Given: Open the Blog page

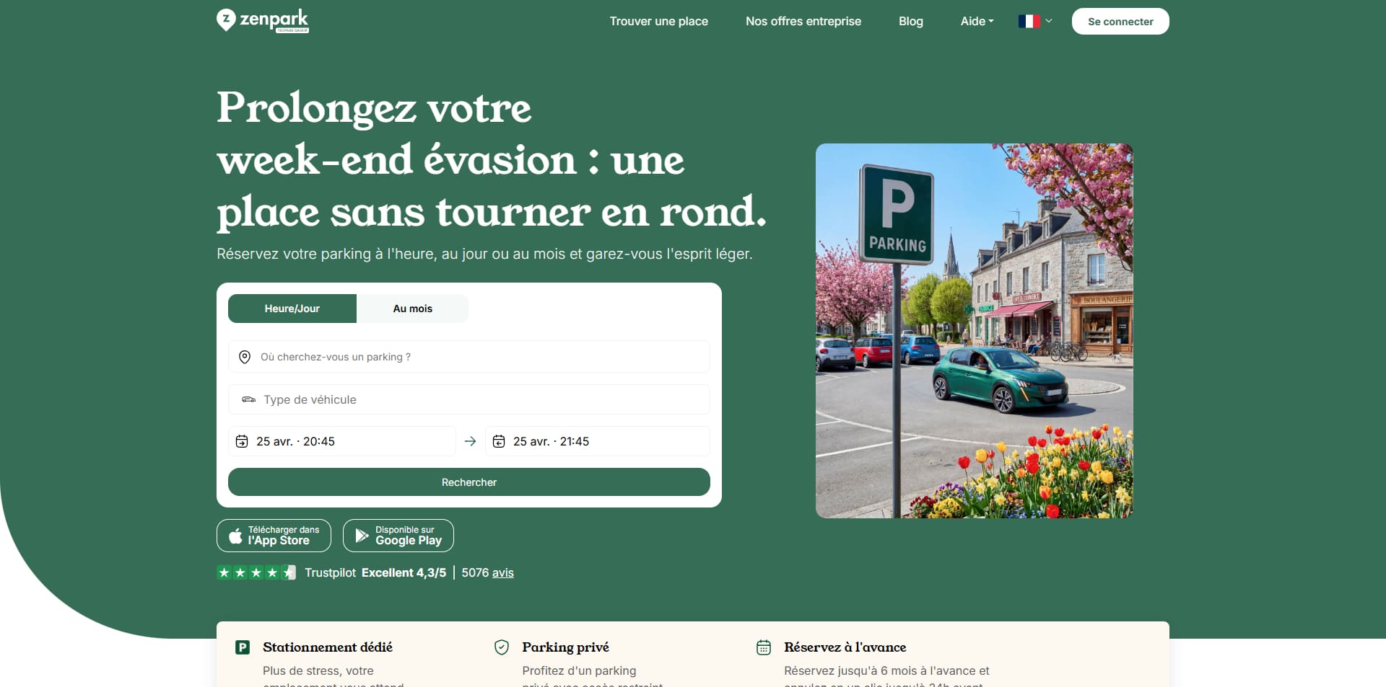Looking at the screenshot, I should 911,22.
